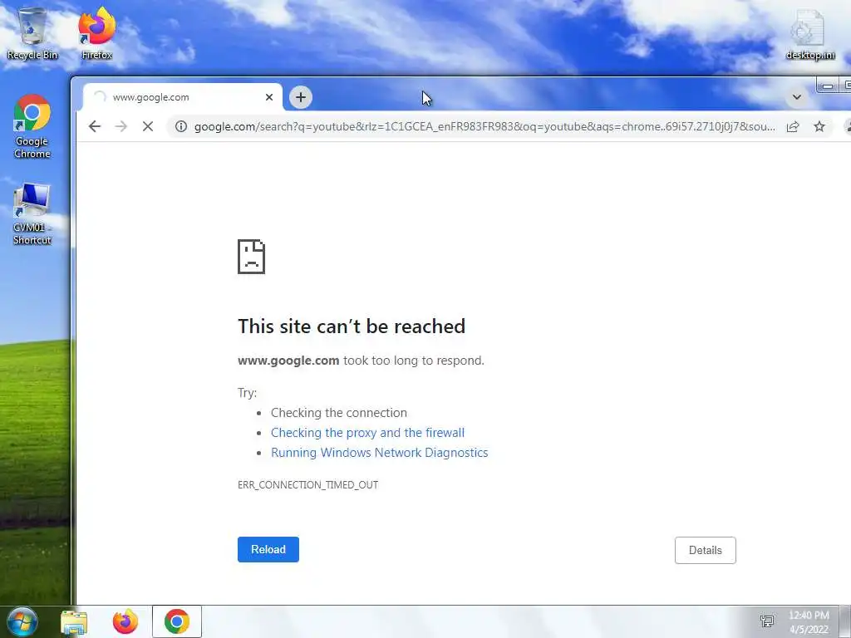Select the Firefox desktop shortcut

tap(96, 33)
